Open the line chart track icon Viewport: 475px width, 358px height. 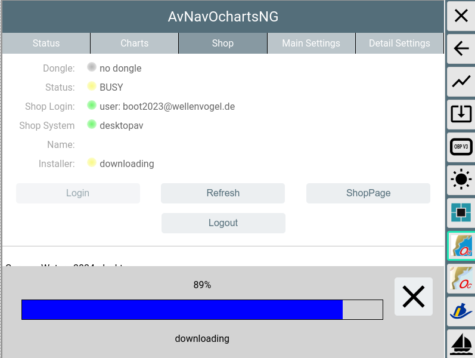click(x=461, y=81)
